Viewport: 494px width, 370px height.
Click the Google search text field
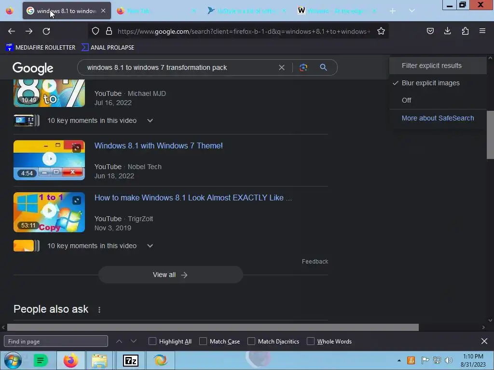coord(179,67)
